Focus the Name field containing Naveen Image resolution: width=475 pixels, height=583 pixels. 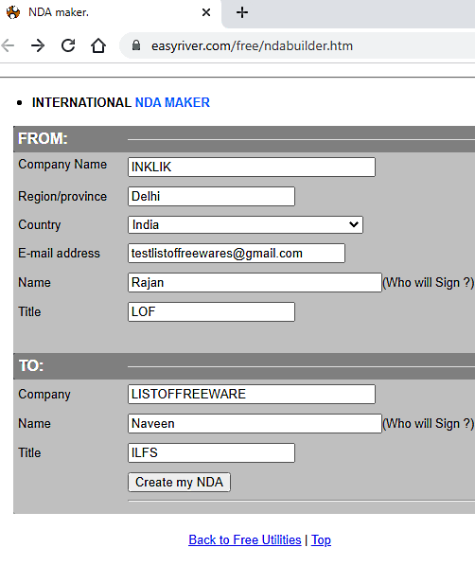(255, 423)
